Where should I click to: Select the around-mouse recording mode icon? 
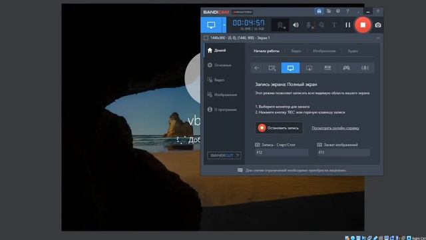[x=309, y=68]
